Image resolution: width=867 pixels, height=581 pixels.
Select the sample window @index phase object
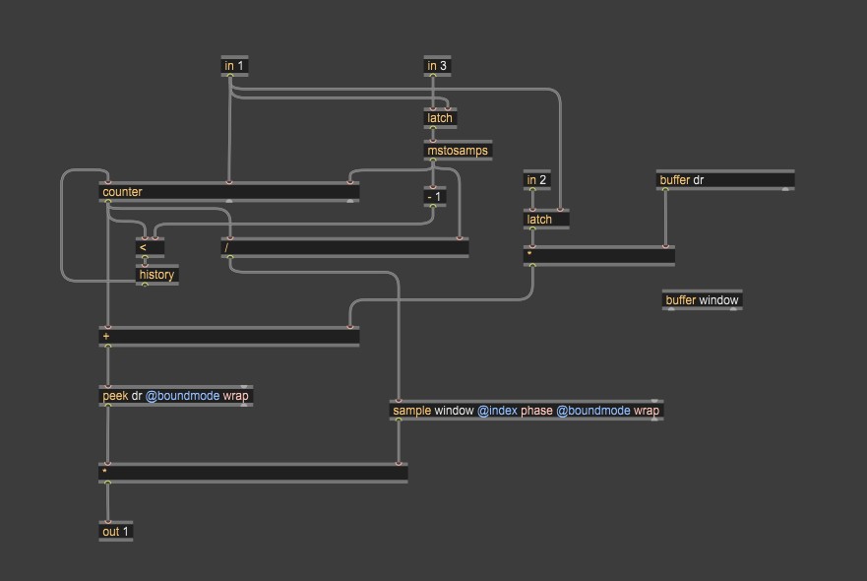526,411
